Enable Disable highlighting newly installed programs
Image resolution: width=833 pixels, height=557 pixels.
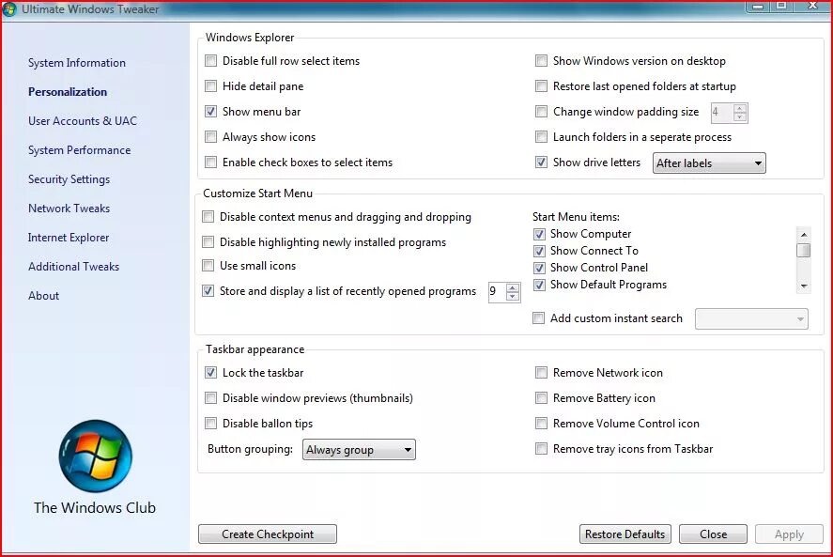tap(208, 242)
